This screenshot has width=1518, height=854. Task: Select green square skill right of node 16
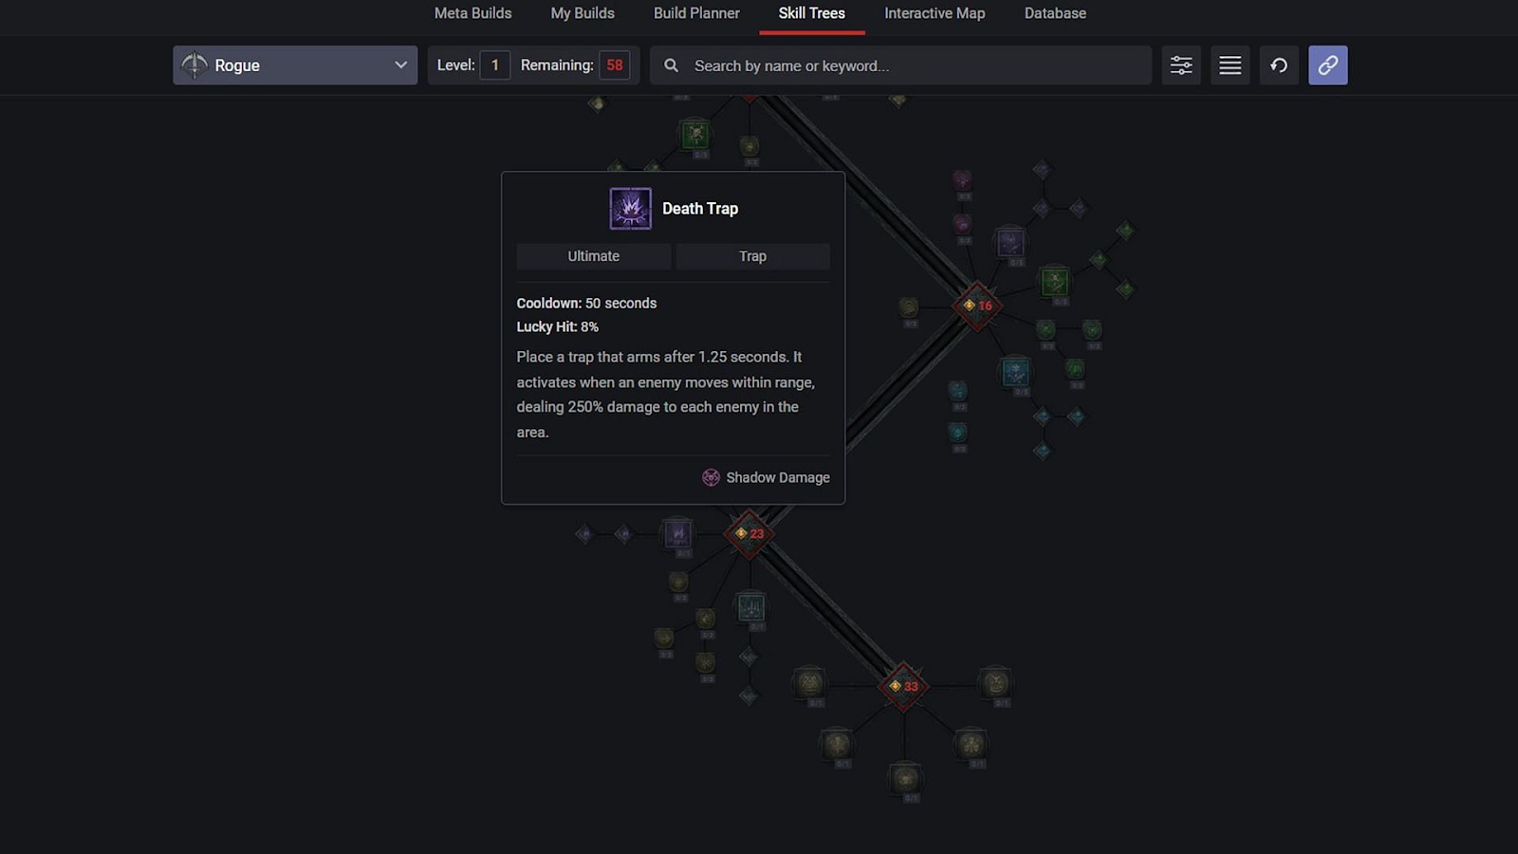coord(1054,281)
